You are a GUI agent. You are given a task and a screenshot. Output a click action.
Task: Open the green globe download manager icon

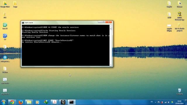pos(46,102)
